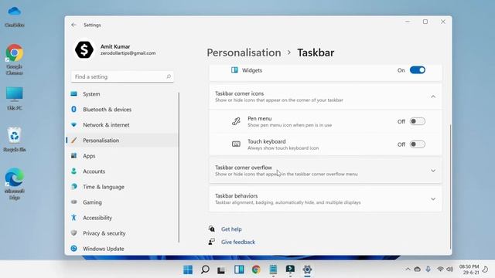Open the user profile avatar
495x278 pixels.
[84, 49]
